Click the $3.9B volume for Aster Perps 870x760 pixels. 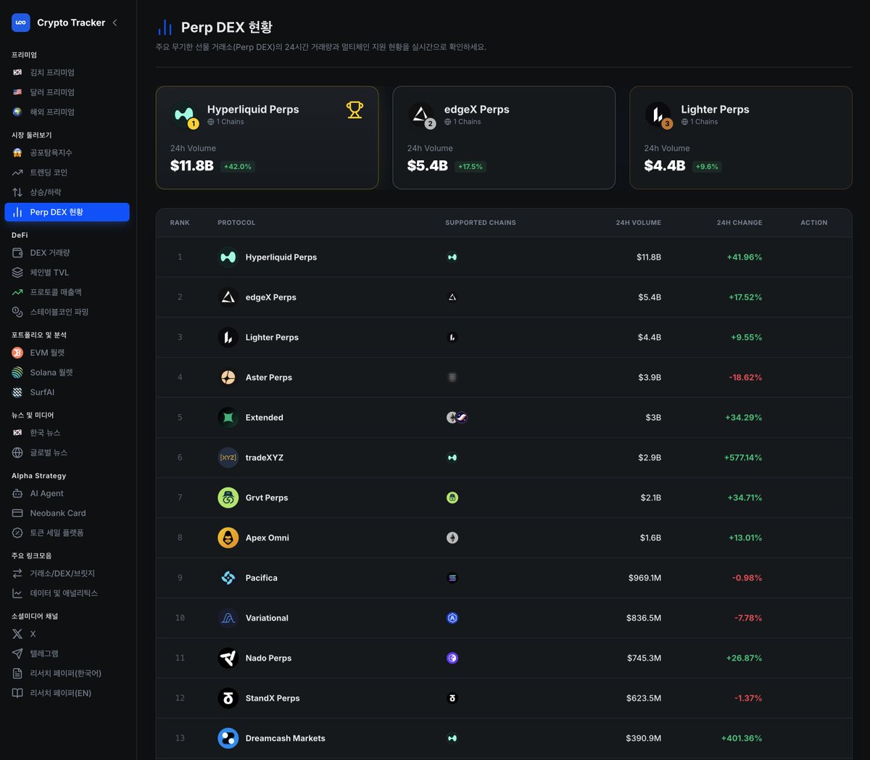(650, 378)
